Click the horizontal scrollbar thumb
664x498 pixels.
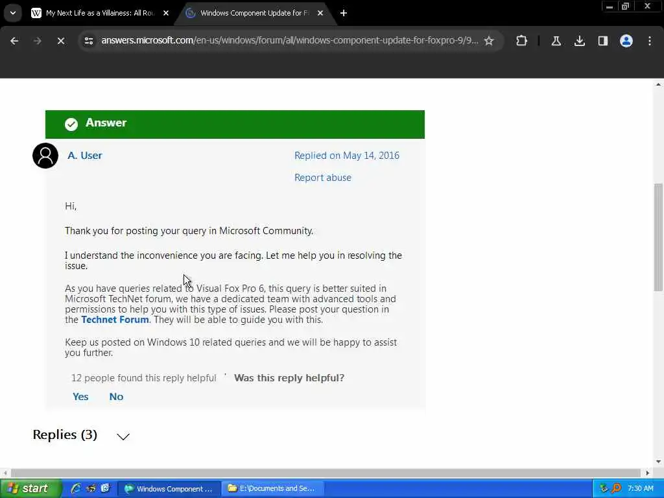[326, 473]
